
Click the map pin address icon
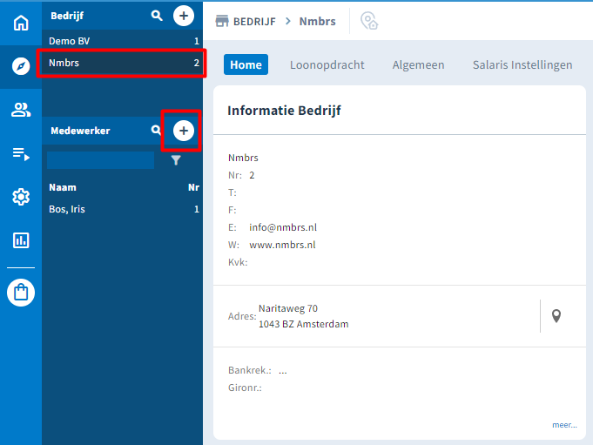pos(556,316)
